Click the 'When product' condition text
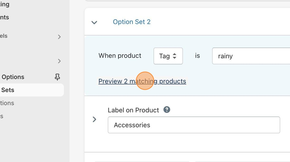The height and width of the screenshot is (162, 290). 120,56
